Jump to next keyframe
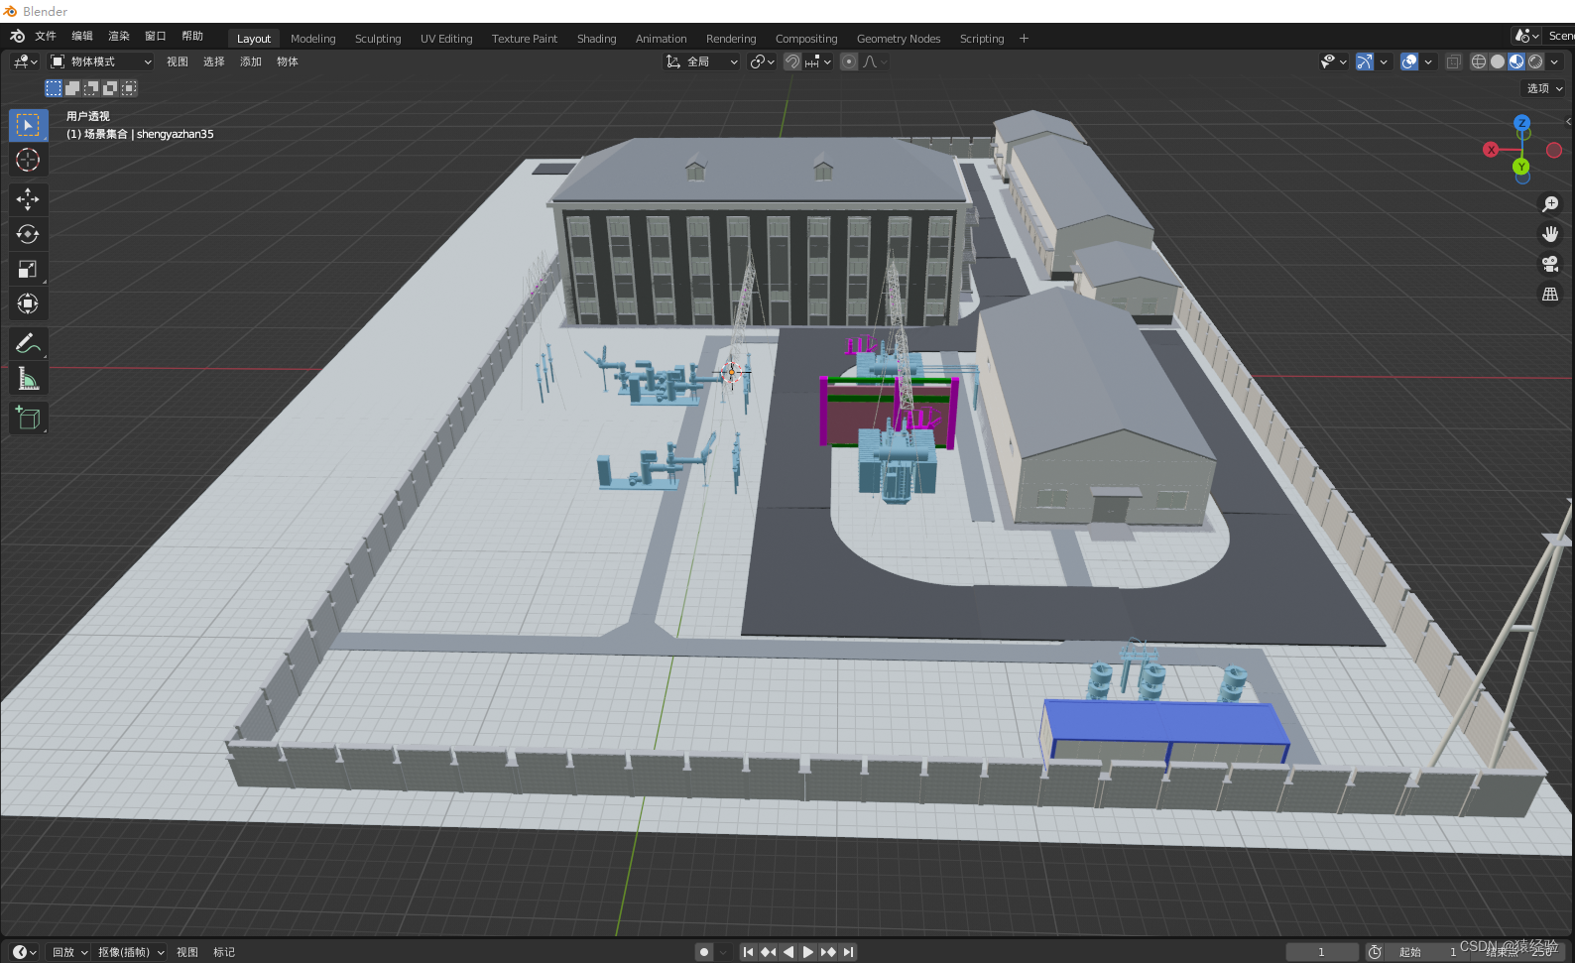This screenshot has height=963, width=1575. (828, 952)
